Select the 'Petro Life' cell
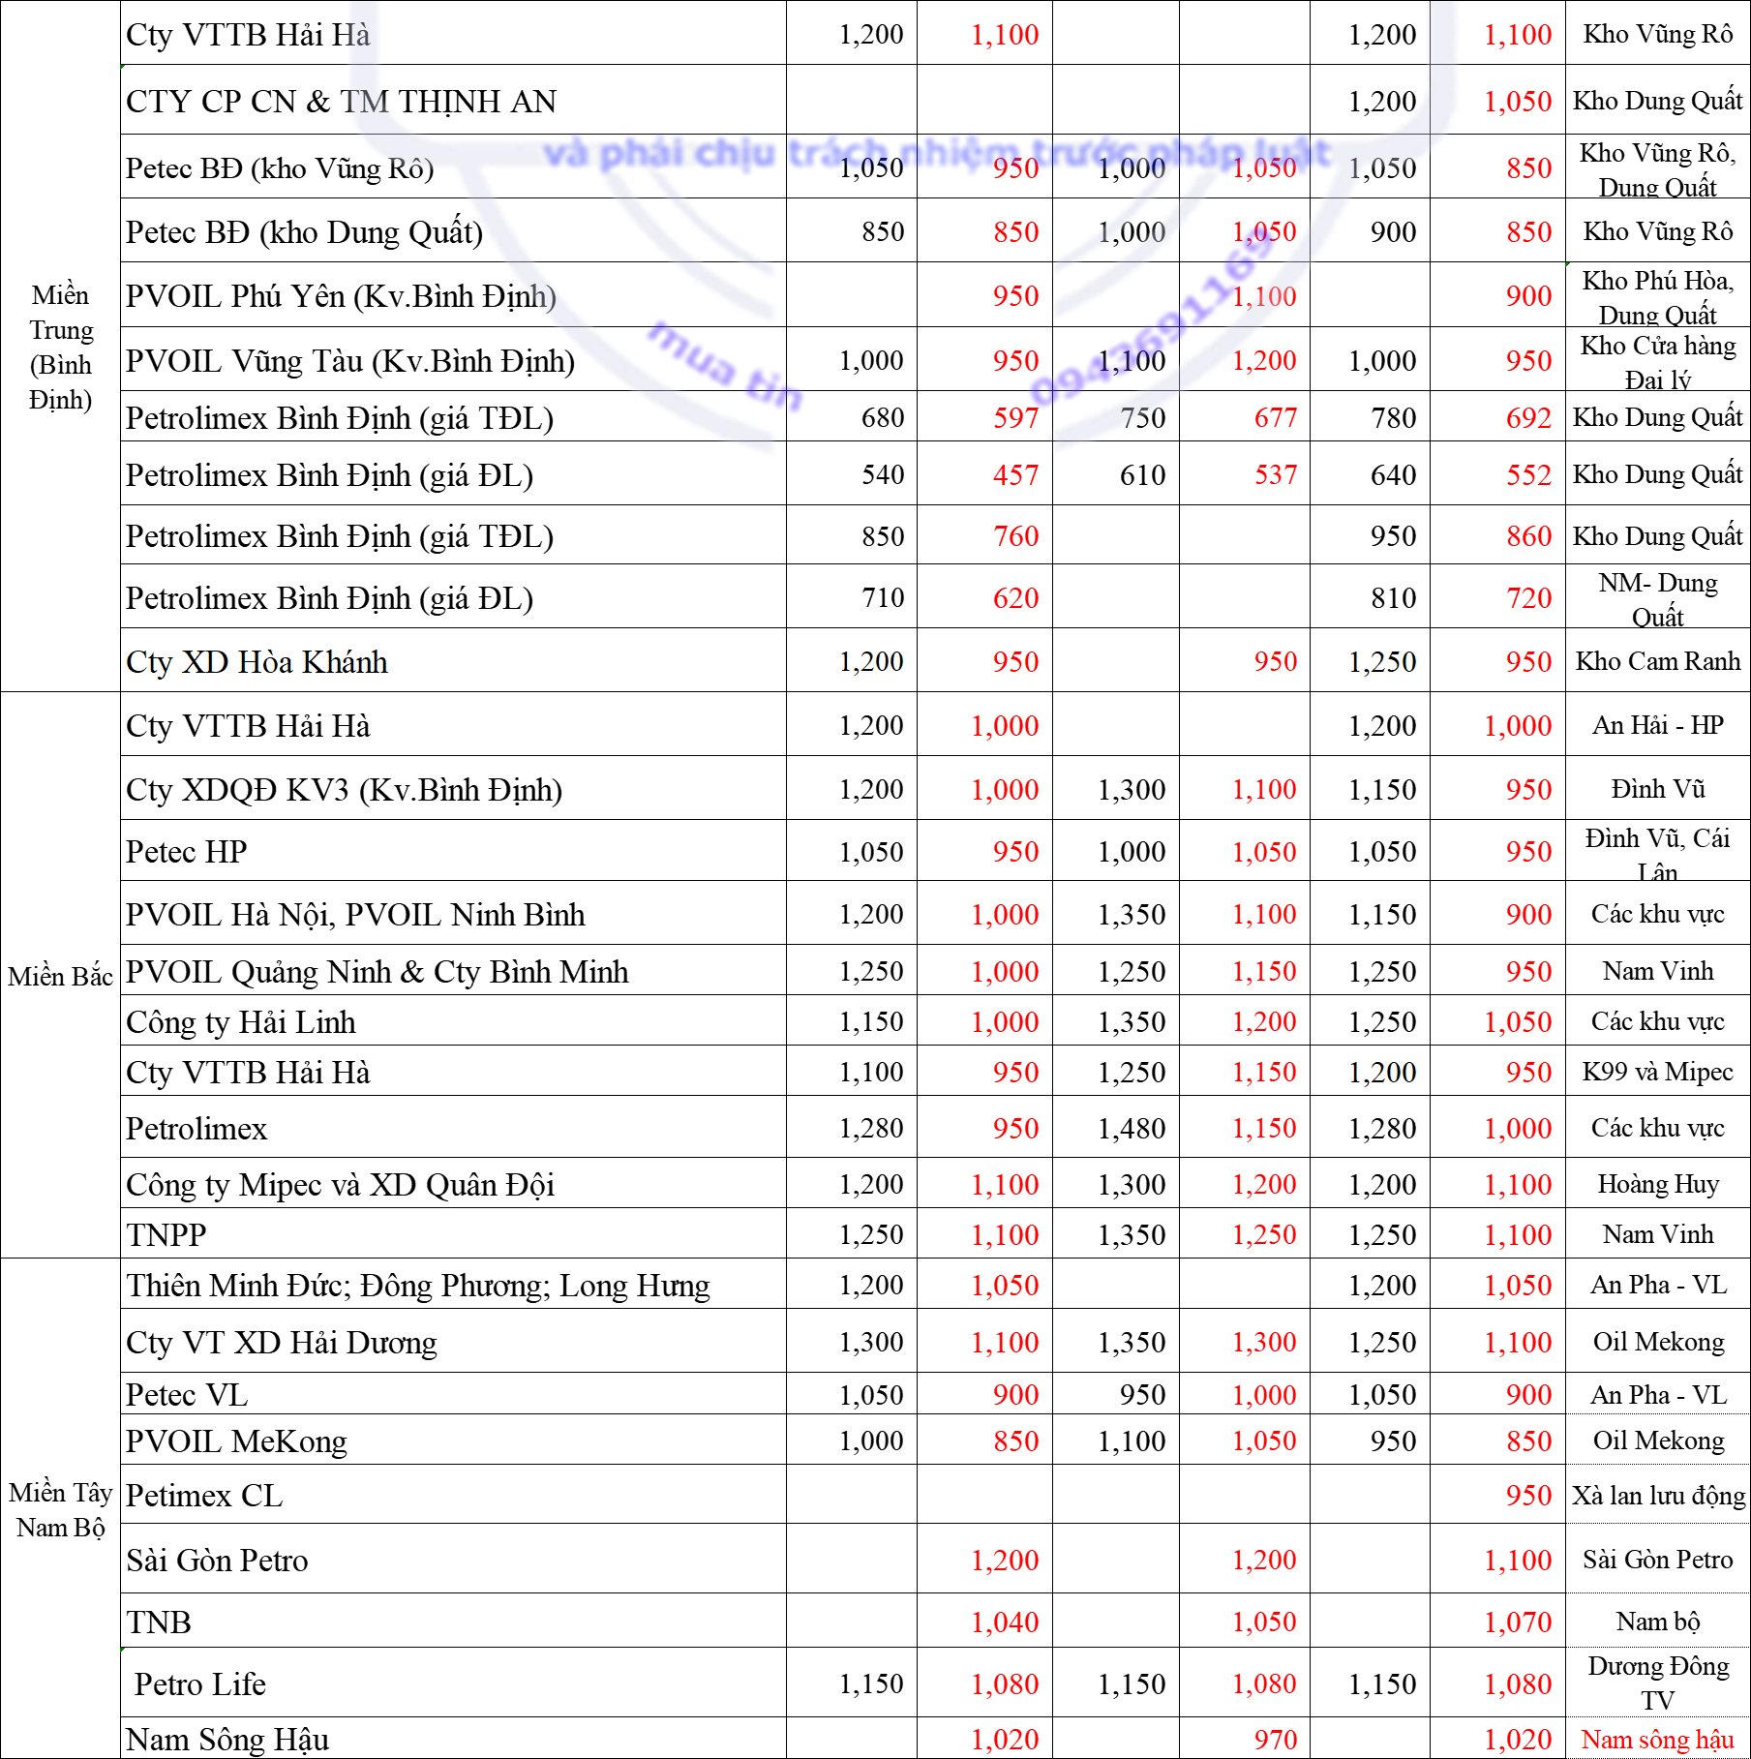Image resolution: width=1751 pixels, height=1759 pixels. [x=453, y=1683]
